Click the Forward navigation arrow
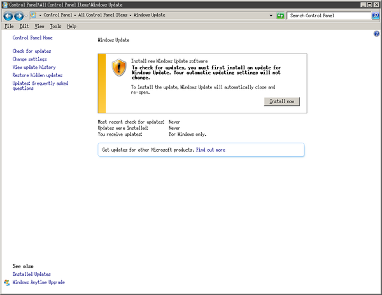This screenshot has width=382, height=295. pos(18,16)
